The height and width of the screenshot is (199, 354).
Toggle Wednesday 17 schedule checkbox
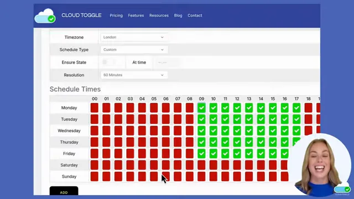click(296, 130)
